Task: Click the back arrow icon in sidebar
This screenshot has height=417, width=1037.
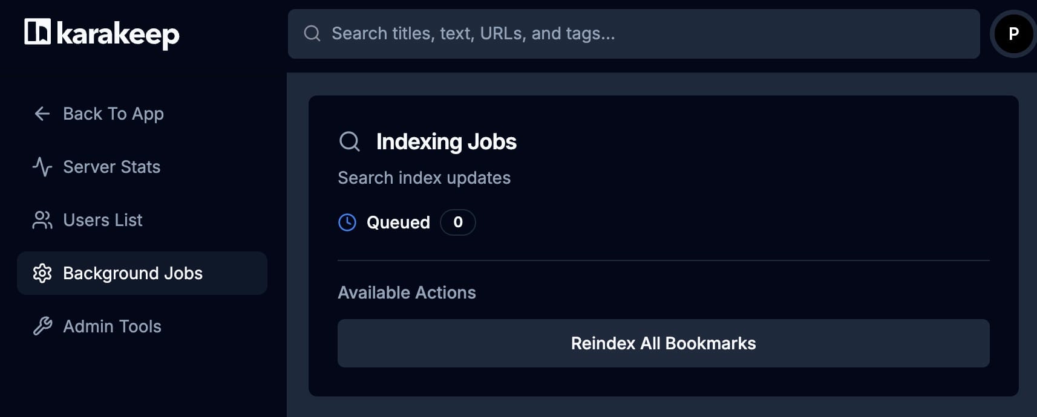Action: click(x=42, y=114)
